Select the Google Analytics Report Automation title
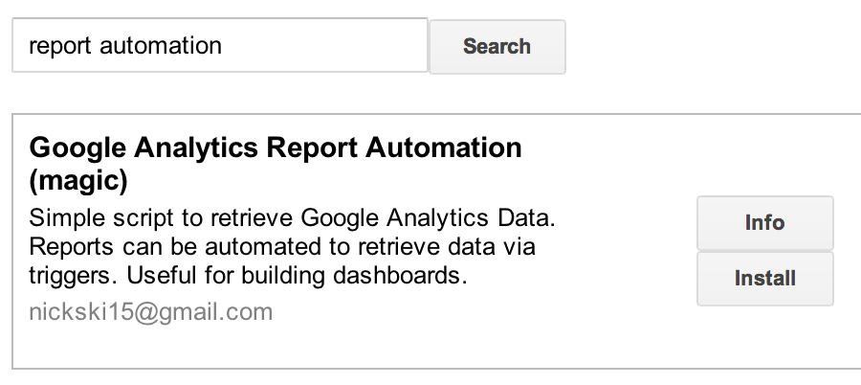The image size is (861, 385). [276, 148]
